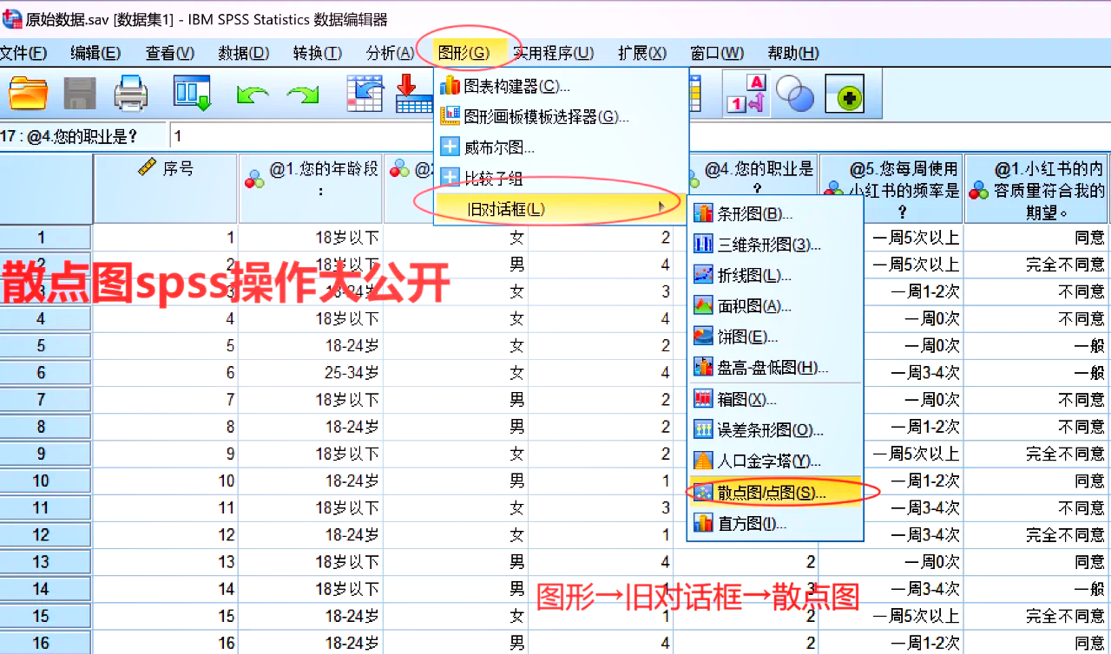The width and height of the screenshot is (1111, 654).
Task: Click the 男 cell in row 13
Action: [x=456, y=562]
